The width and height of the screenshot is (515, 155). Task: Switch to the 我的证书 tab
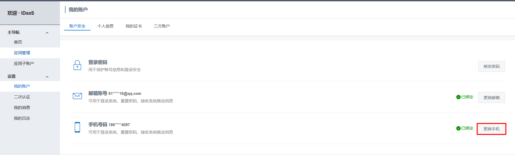134,26
